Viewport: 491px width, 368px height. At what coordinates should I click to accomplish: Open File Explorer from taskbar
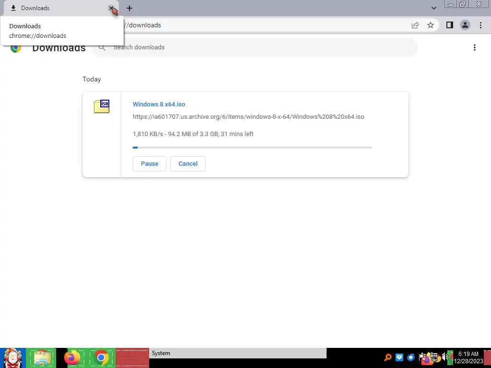[41, 358]
